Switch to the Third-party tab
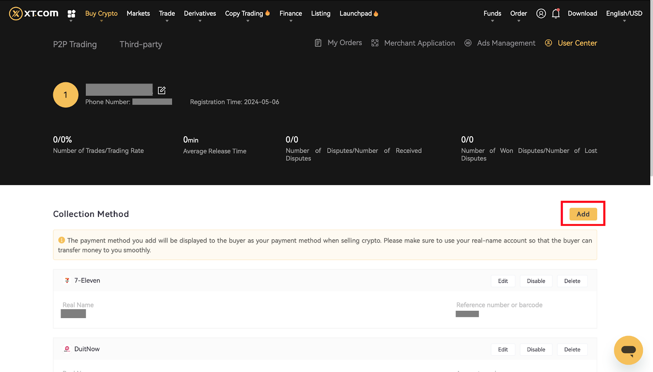653x372 pixels. point(141,44)
